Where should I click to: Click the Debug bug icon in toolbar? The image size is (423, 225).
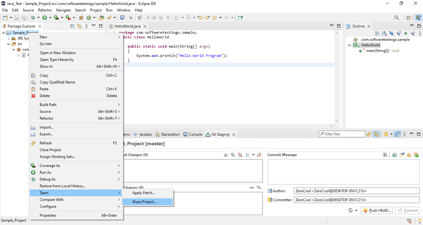point(33,18)
